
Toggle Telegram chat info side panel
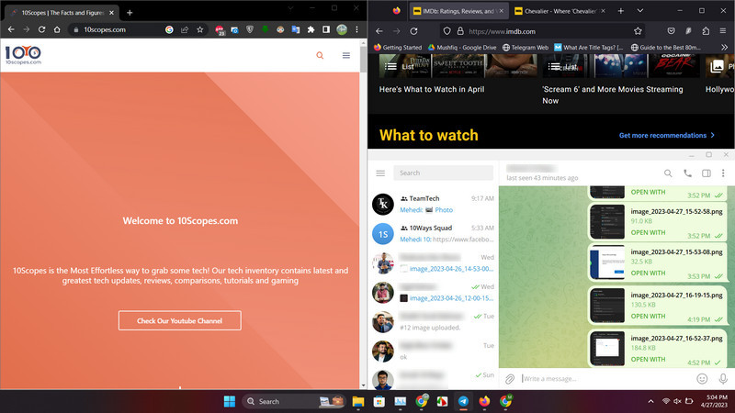tap(706, 173)
